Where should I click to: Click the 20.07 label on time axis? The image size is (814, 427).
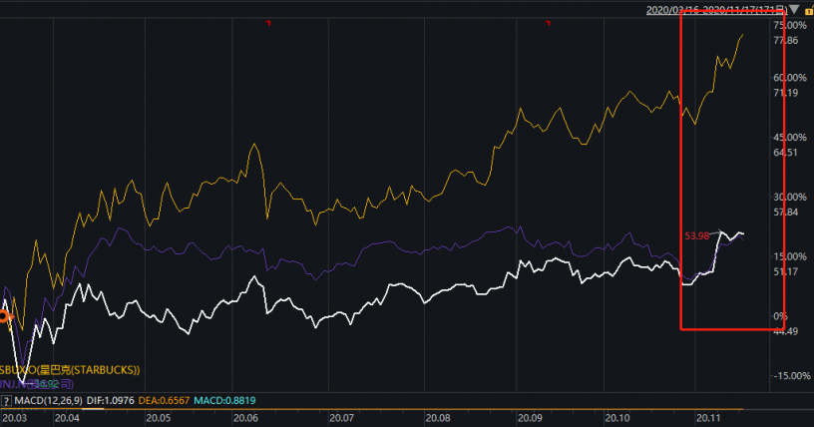pyautogui.click(x=343, y=418)
